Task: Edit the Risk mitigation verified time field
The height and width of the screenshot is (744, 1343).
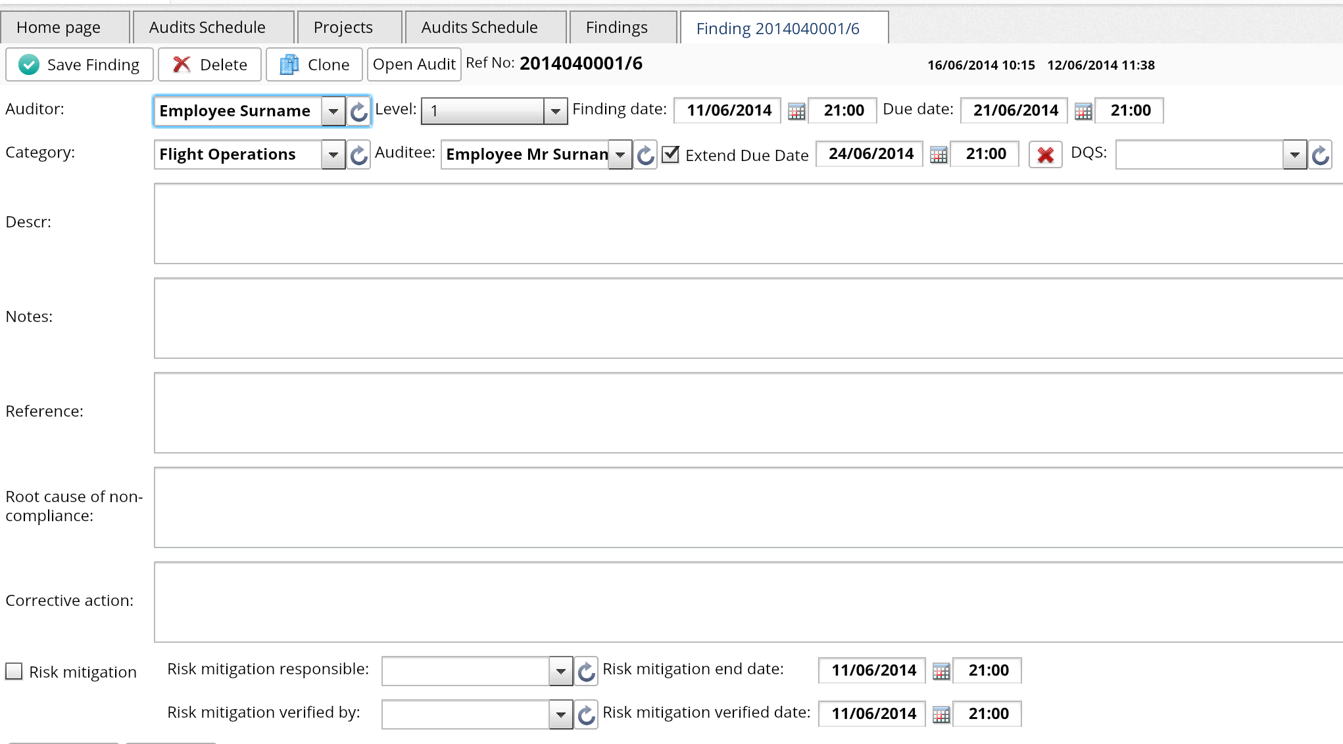Action: coord(989,714)
